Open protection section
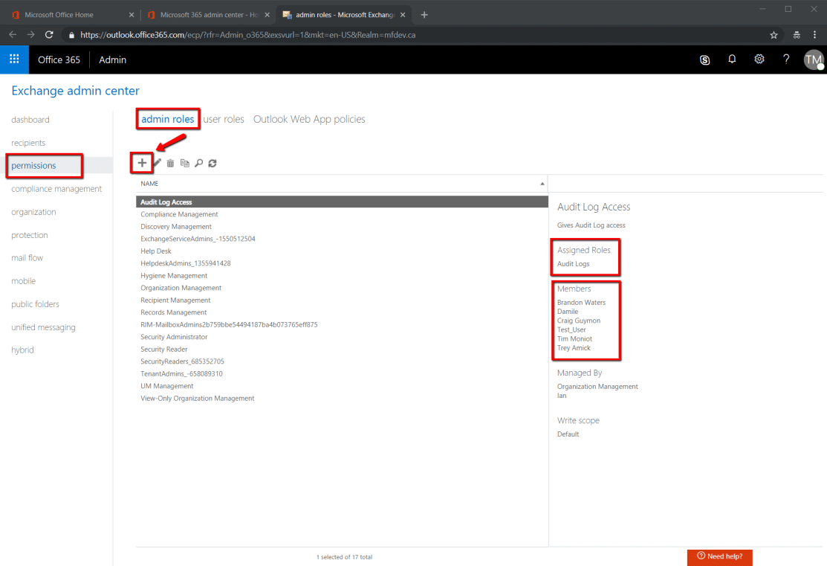Image resolution: width=827 pixels, height=566 pixels. click(30, 236)
